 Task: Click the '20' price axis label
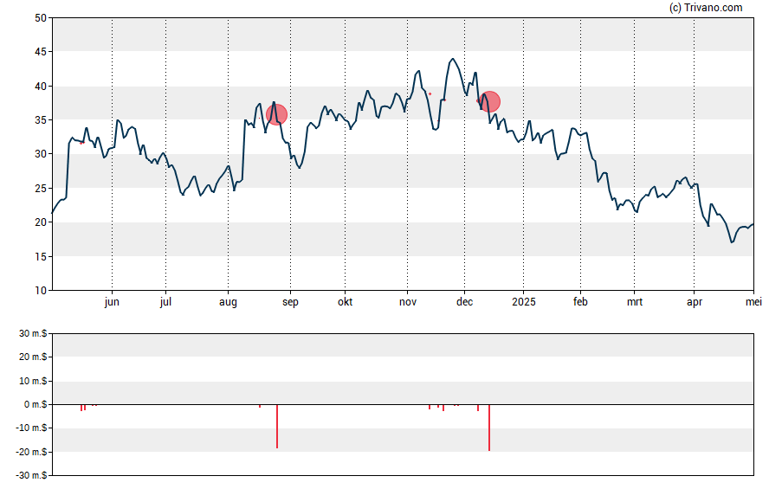pos(41,222)
